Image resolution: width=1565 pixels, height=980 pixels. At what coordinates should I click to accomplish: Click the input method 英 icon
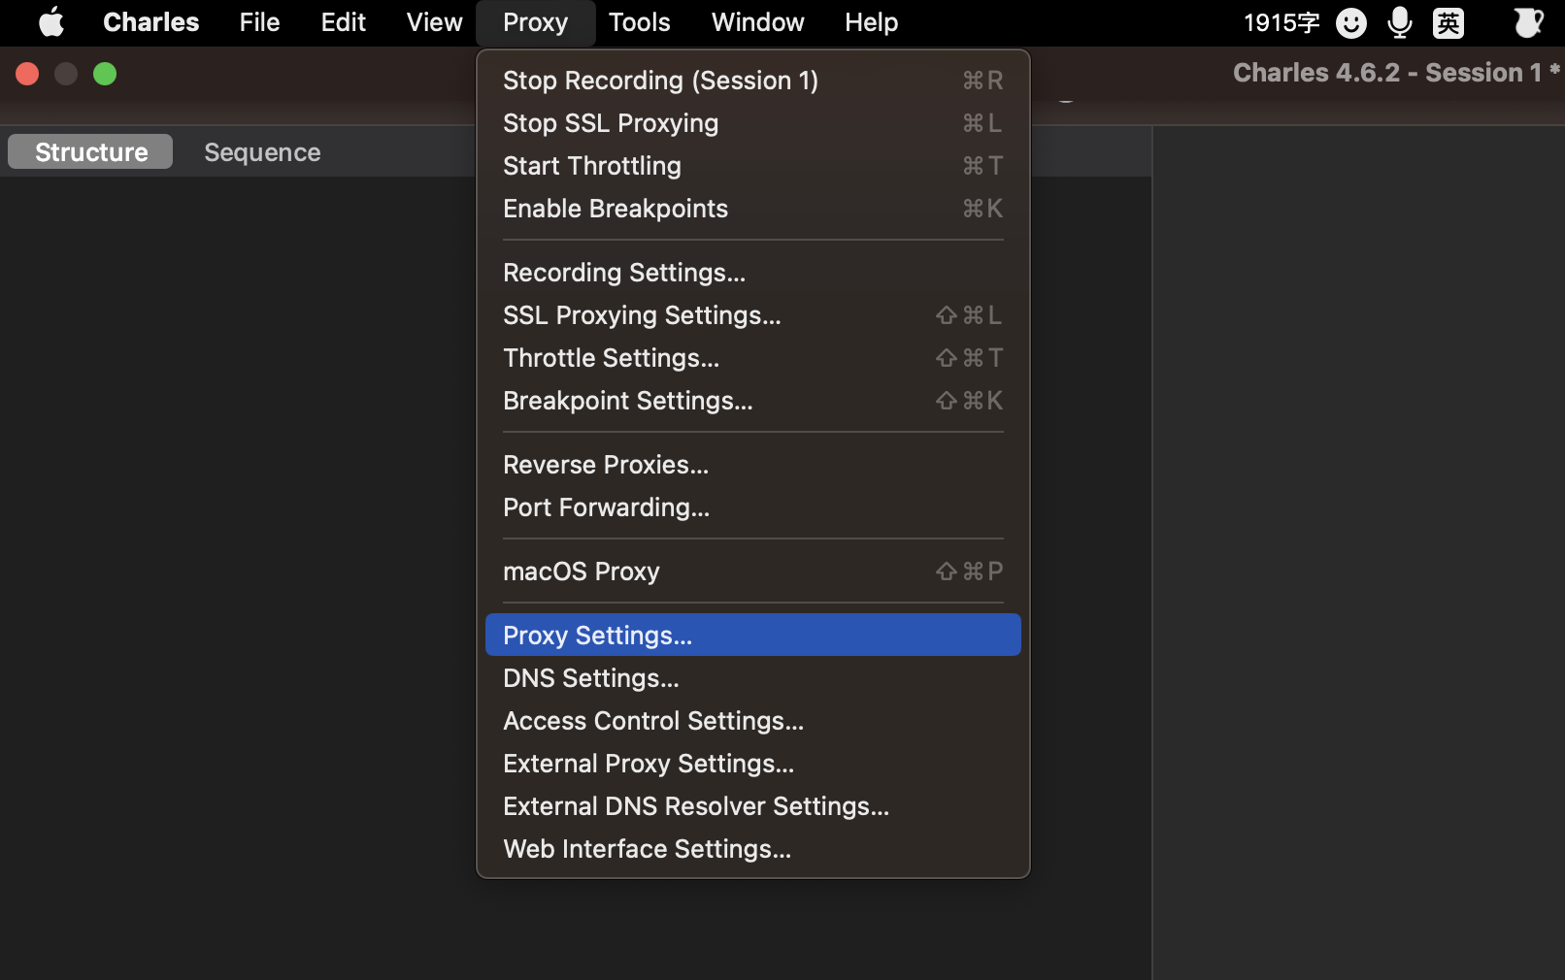[1448, 22]
